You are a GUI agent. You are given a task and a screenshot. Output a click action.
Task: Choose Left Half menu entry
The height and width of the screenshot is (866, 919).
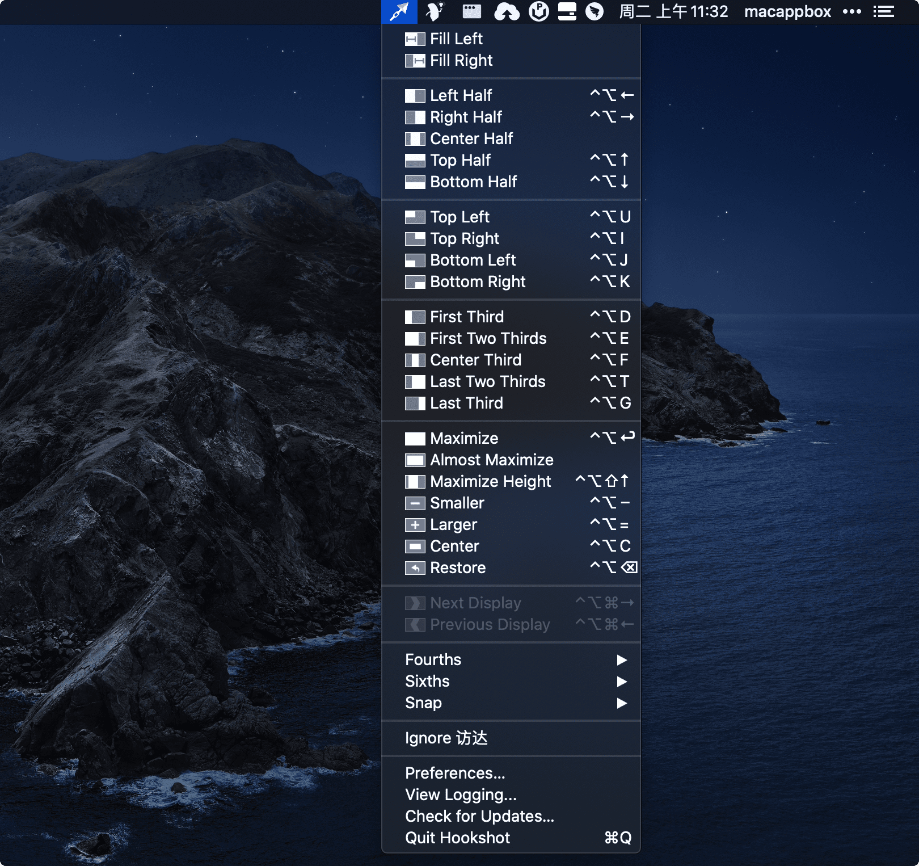[511, 96]
